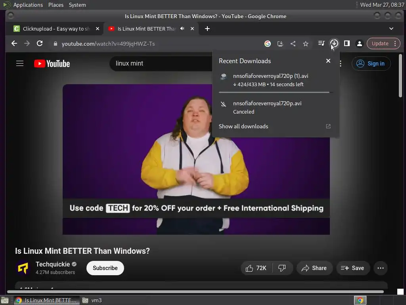406x305 pixels.
Task: Click Sign in on YouTube
Action: click(371, 64)
